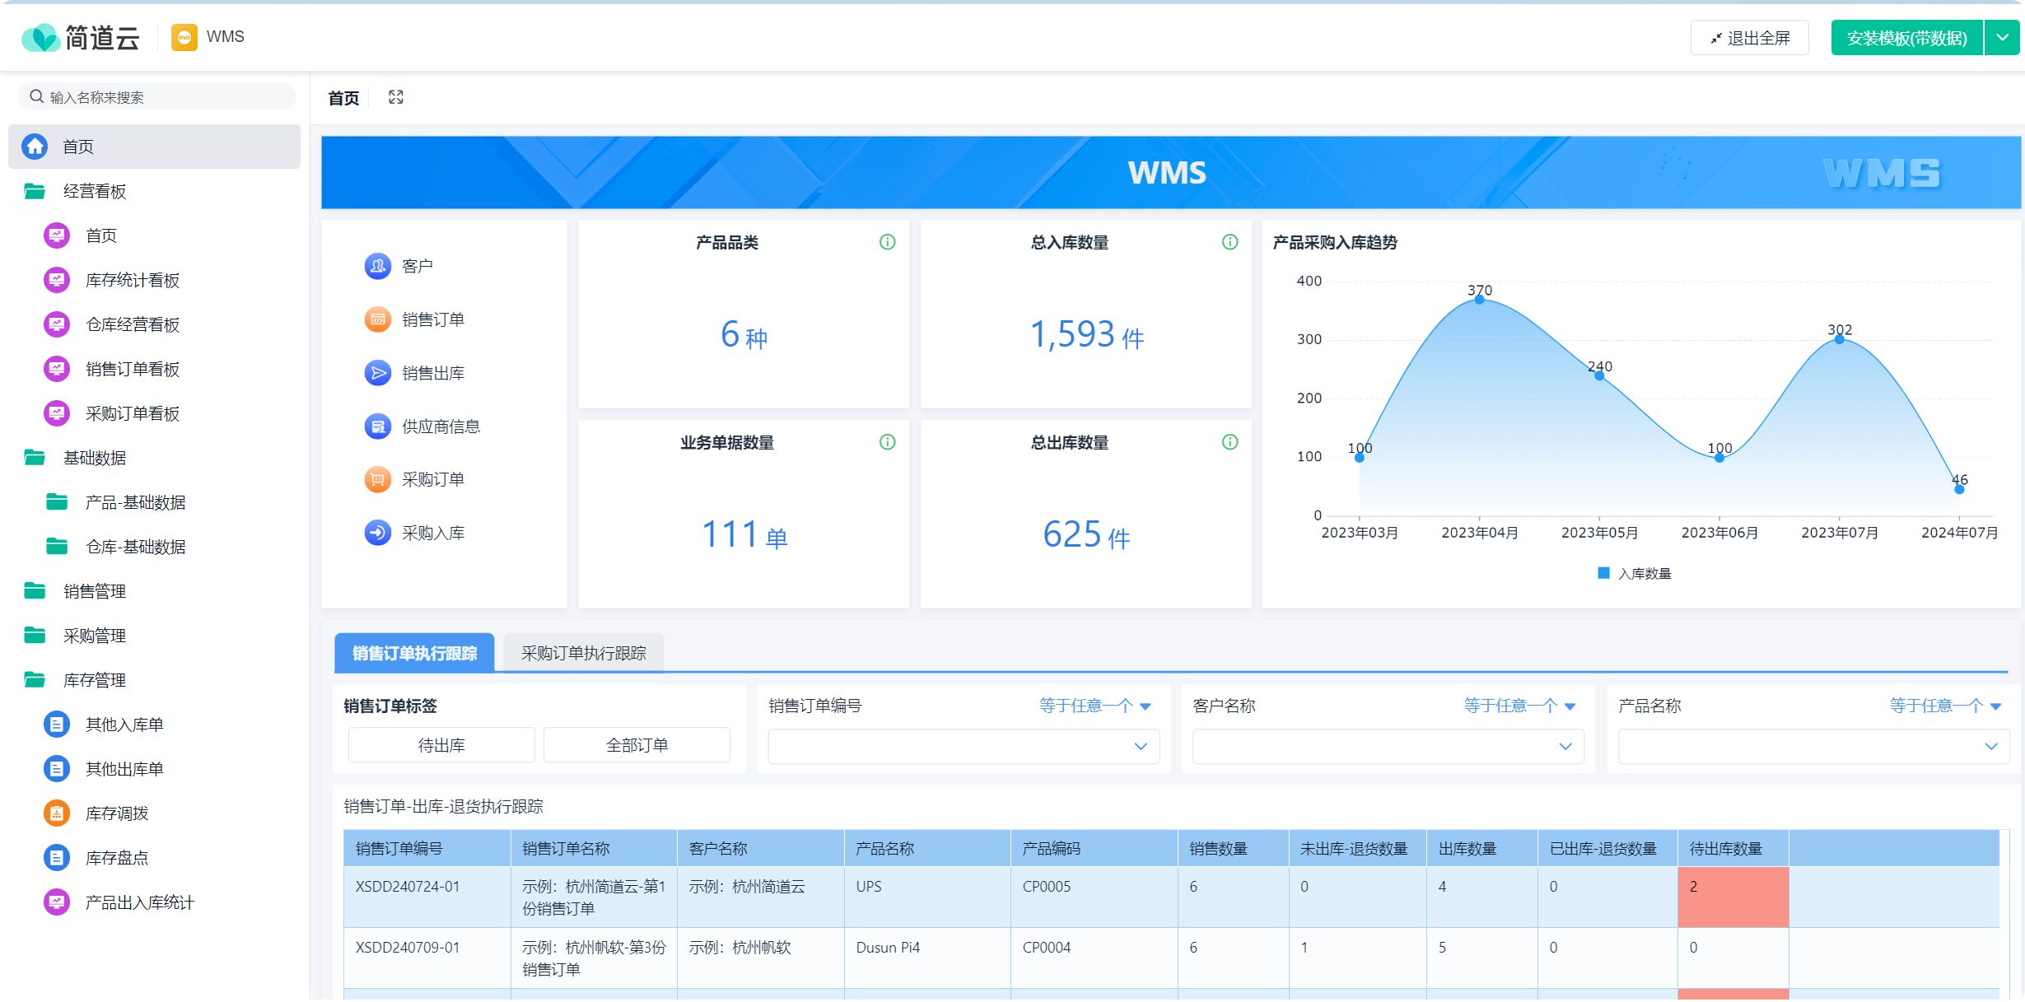Image resolution: width=2025 pixels, height=1002 pixels.
Task: Click the 370 data point on the chart
Action: (x=1479, y=300)
